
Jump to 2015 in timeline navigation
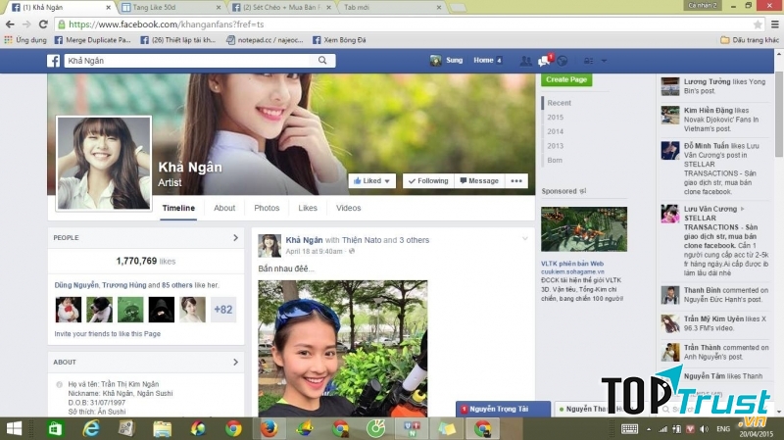(x=555, y=117)
